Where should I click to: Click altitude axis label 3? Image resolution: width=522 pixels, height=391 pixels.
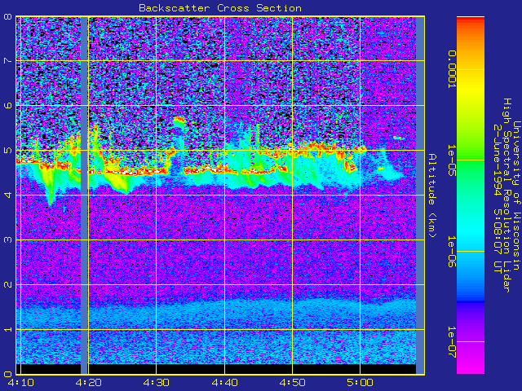(x=7, y=239)
